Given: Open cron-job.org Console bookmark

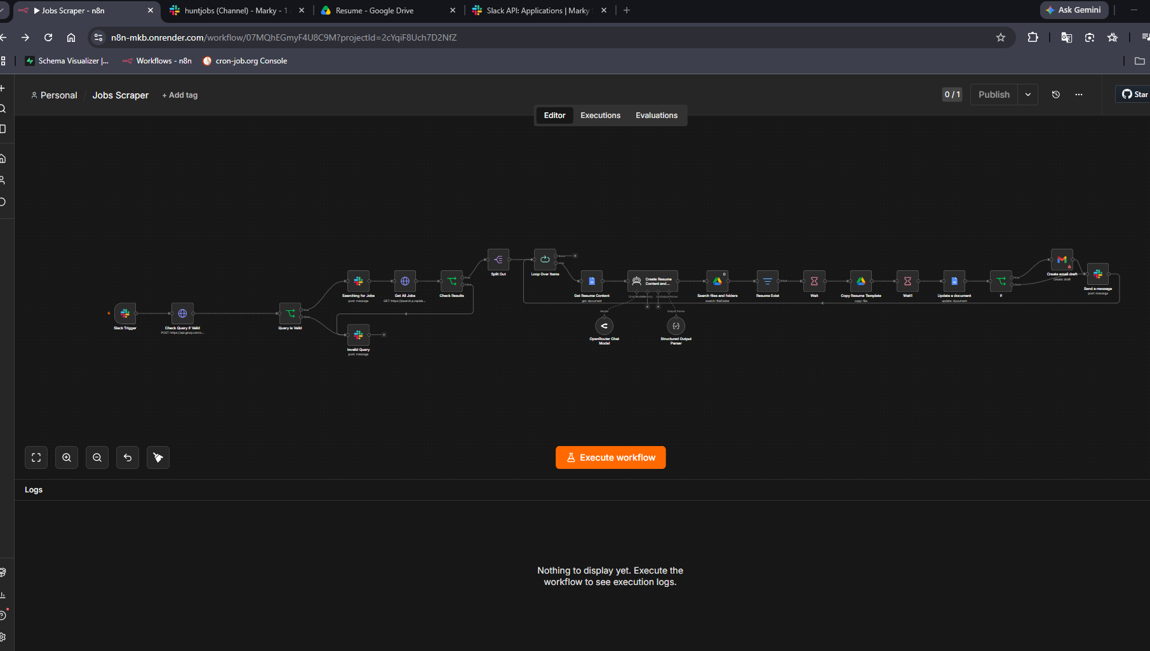Looking at the screenshot, I should (x=244, y=61).
